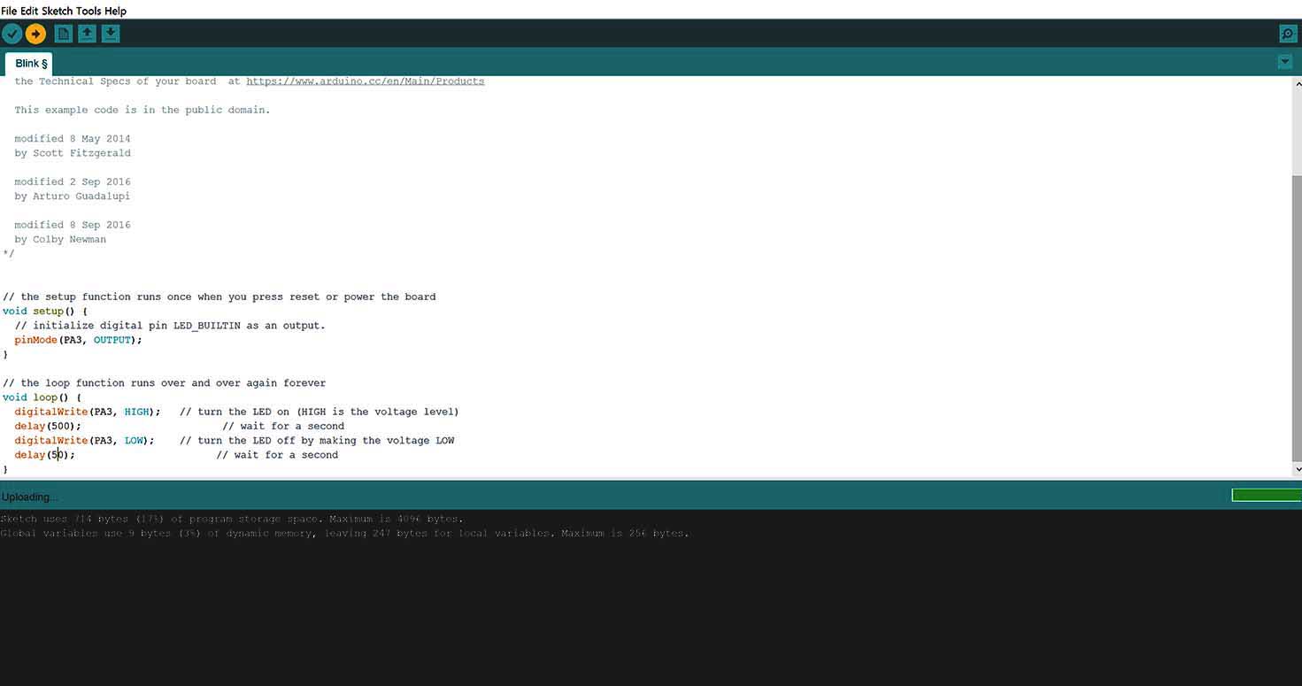Viewport: 1302px width, 686px height.
Task: Click the Upload arrow button
Action: point(35,34)
